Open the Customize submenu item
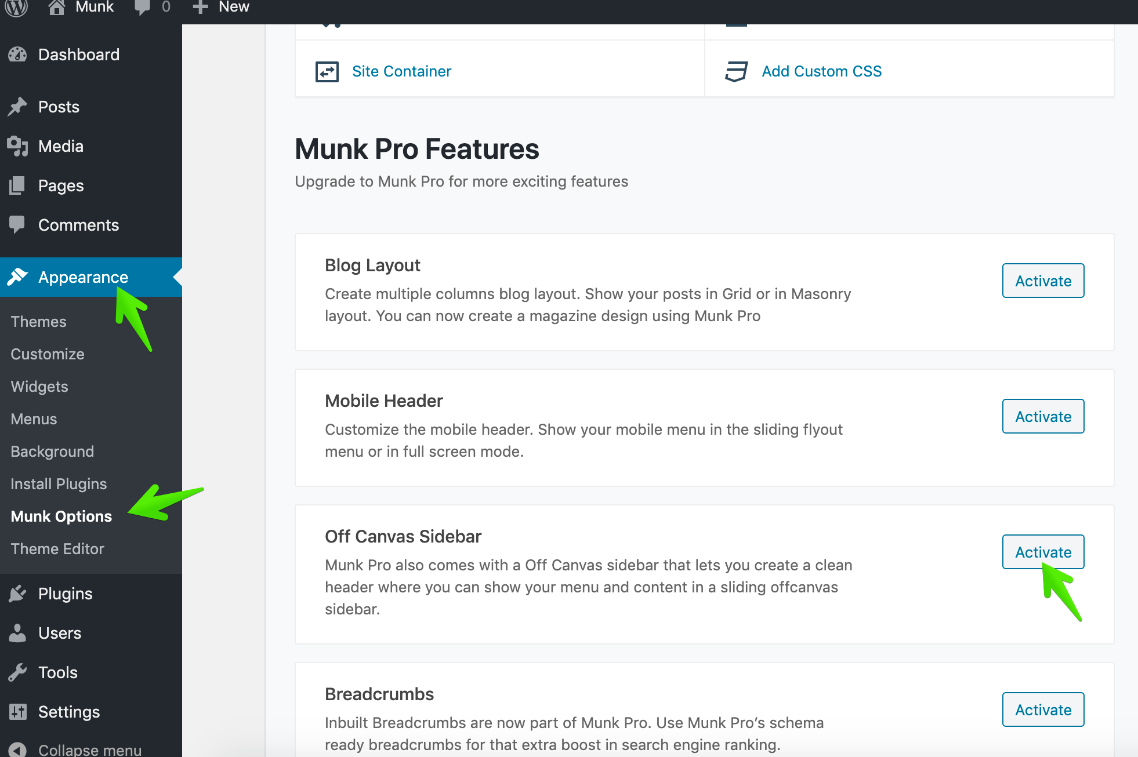The height and width of the screenshot is (757, 1138). point(48,354)
